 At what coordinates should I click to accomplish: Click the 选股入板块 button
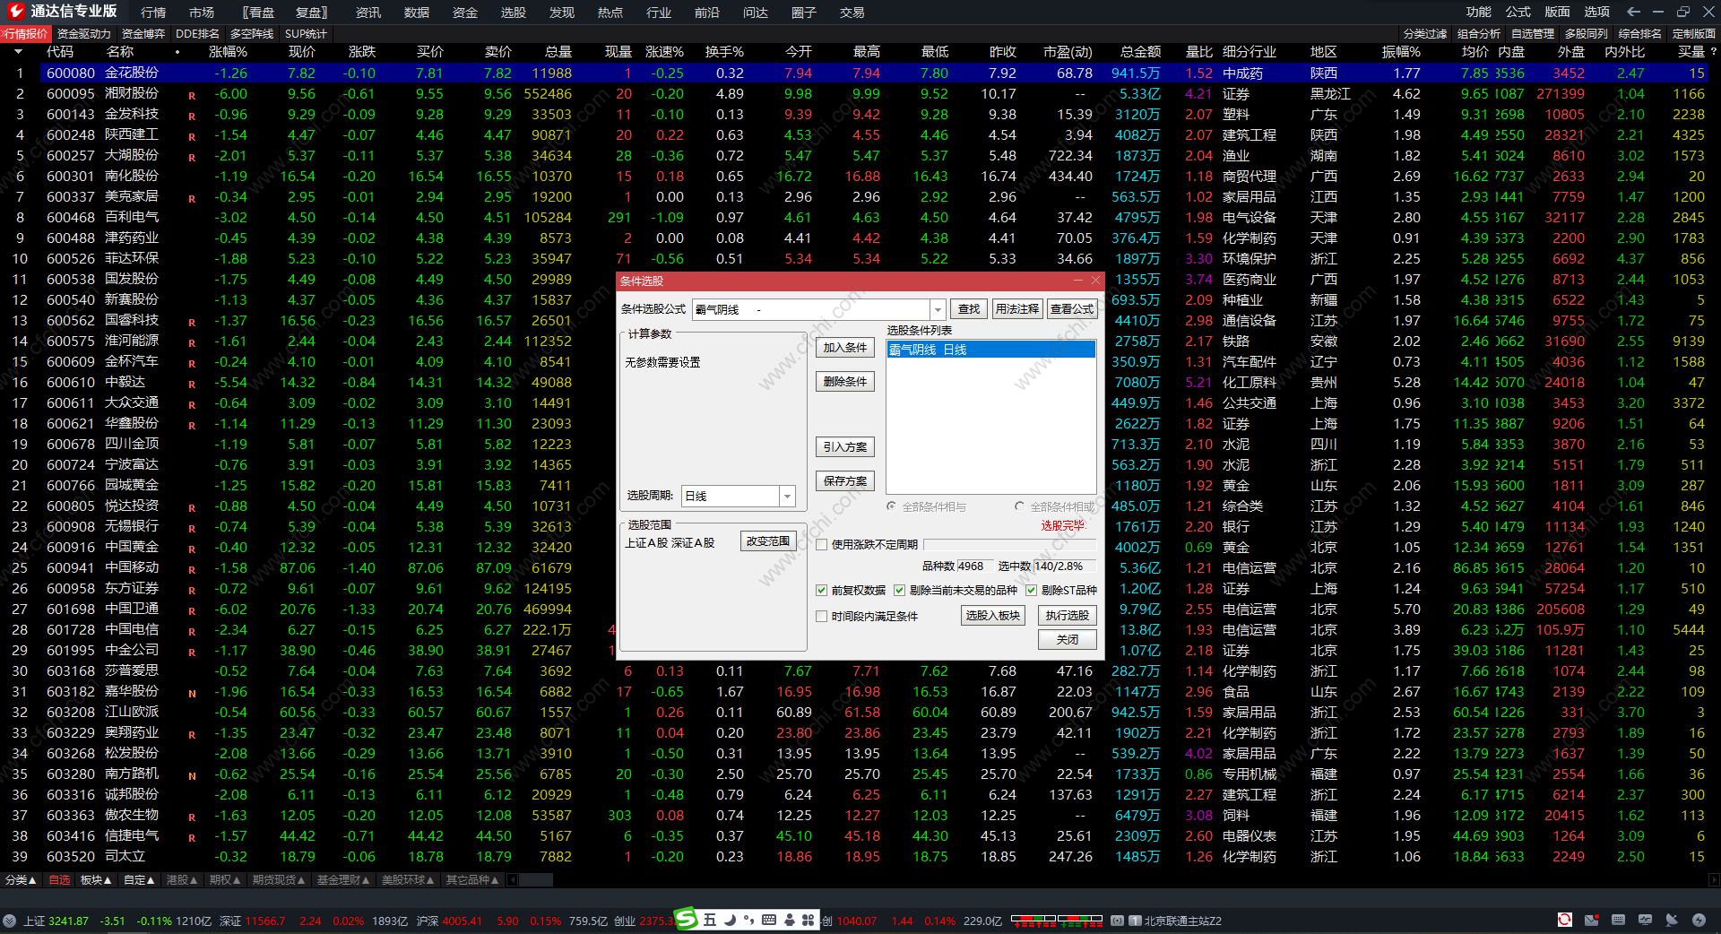[x=993, y=616]
